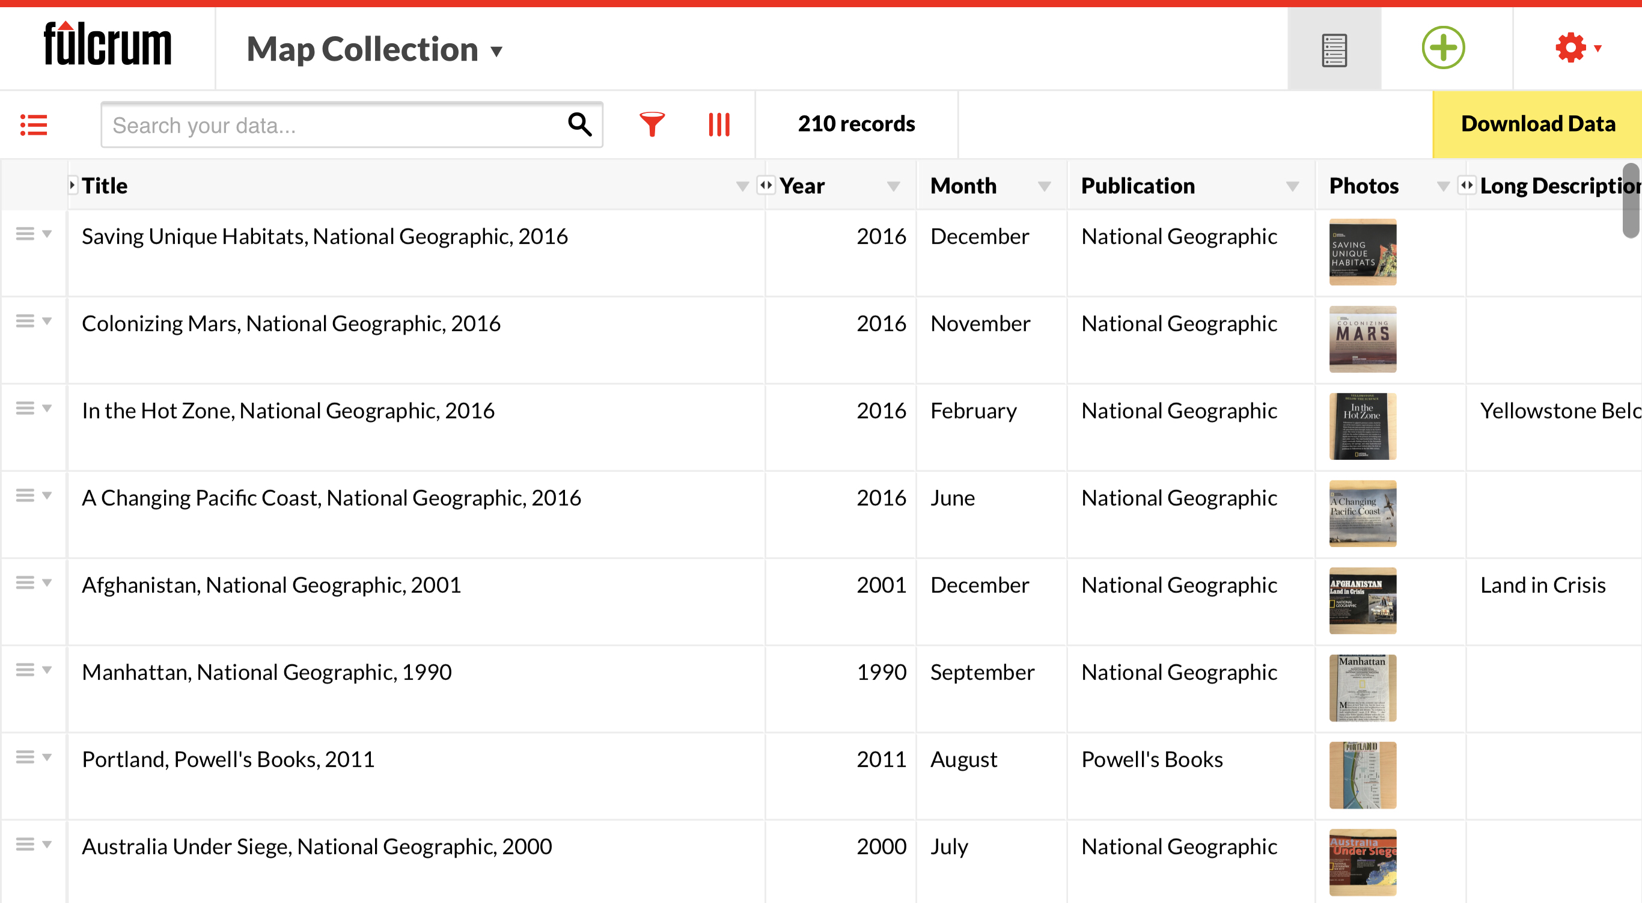Click the 'September' month cell
The height and width of the screenshot is (903, 1642).
pyautogui.click(x=982, y=673)
